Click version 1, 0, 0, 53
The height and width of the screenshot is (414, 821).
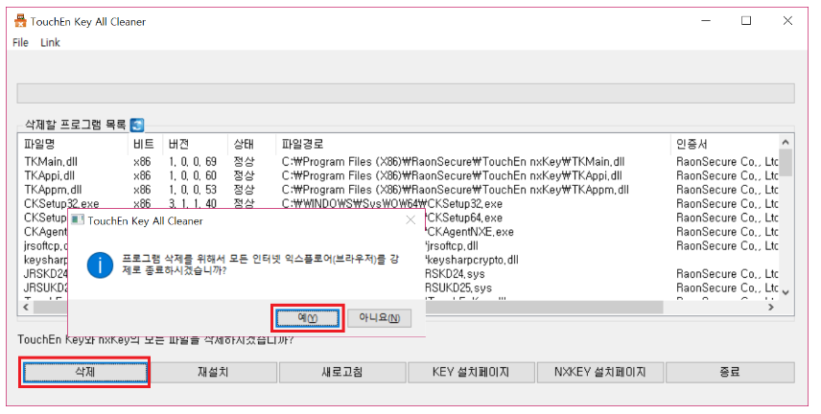pyautogui.click(x=192, y=190)
